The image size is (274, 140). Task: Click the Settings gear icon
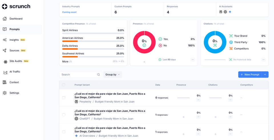tap(5, 93)
